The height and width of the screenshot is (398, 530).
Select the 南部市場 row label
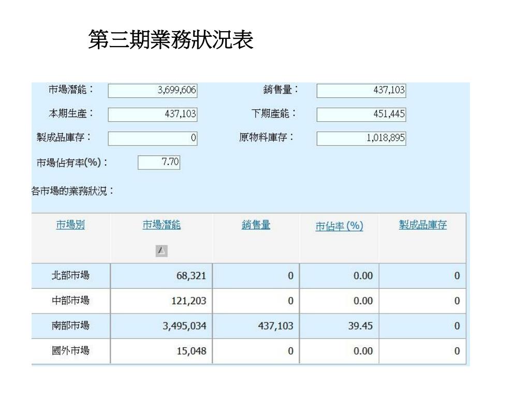click(70, 325)
